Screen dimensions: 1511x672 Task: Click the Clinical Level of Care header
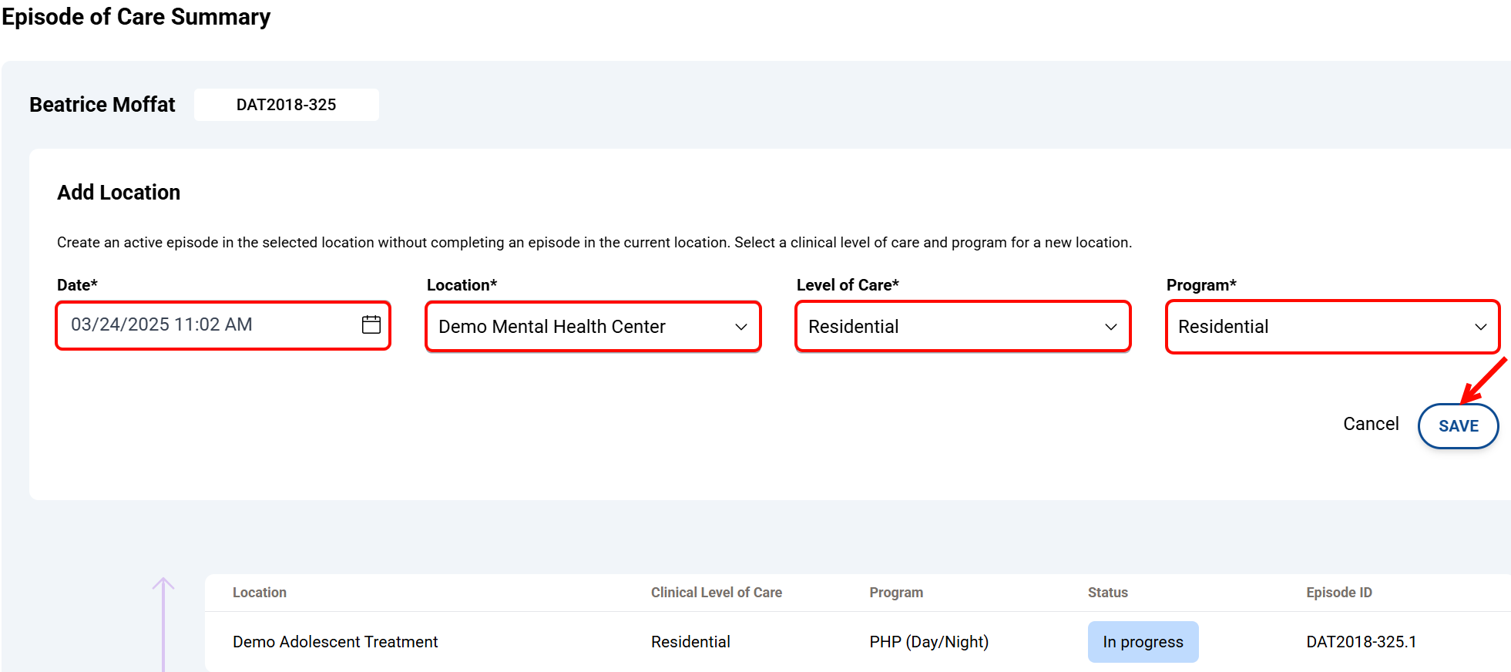(716, 593)
